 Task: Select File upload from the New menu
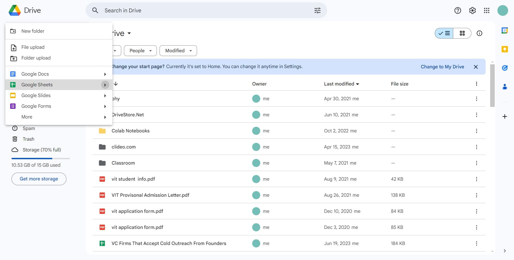(33, 47)
